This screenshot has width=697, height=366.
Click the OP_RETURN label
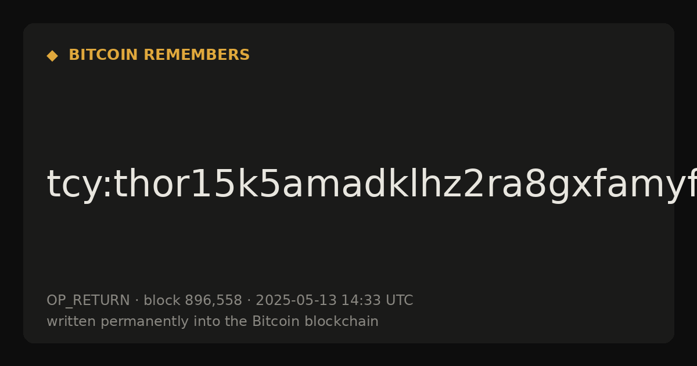click(x=88, y=301)
